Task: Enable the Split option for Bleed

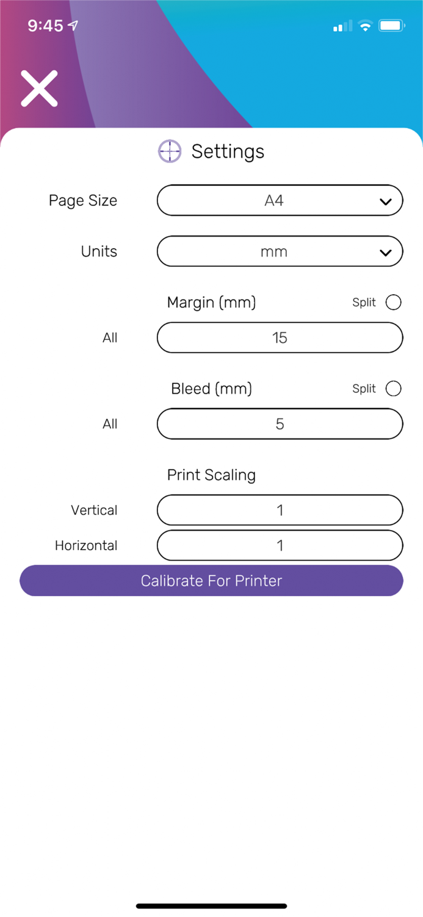Action: pyautogui.click(x=394, y=388)
